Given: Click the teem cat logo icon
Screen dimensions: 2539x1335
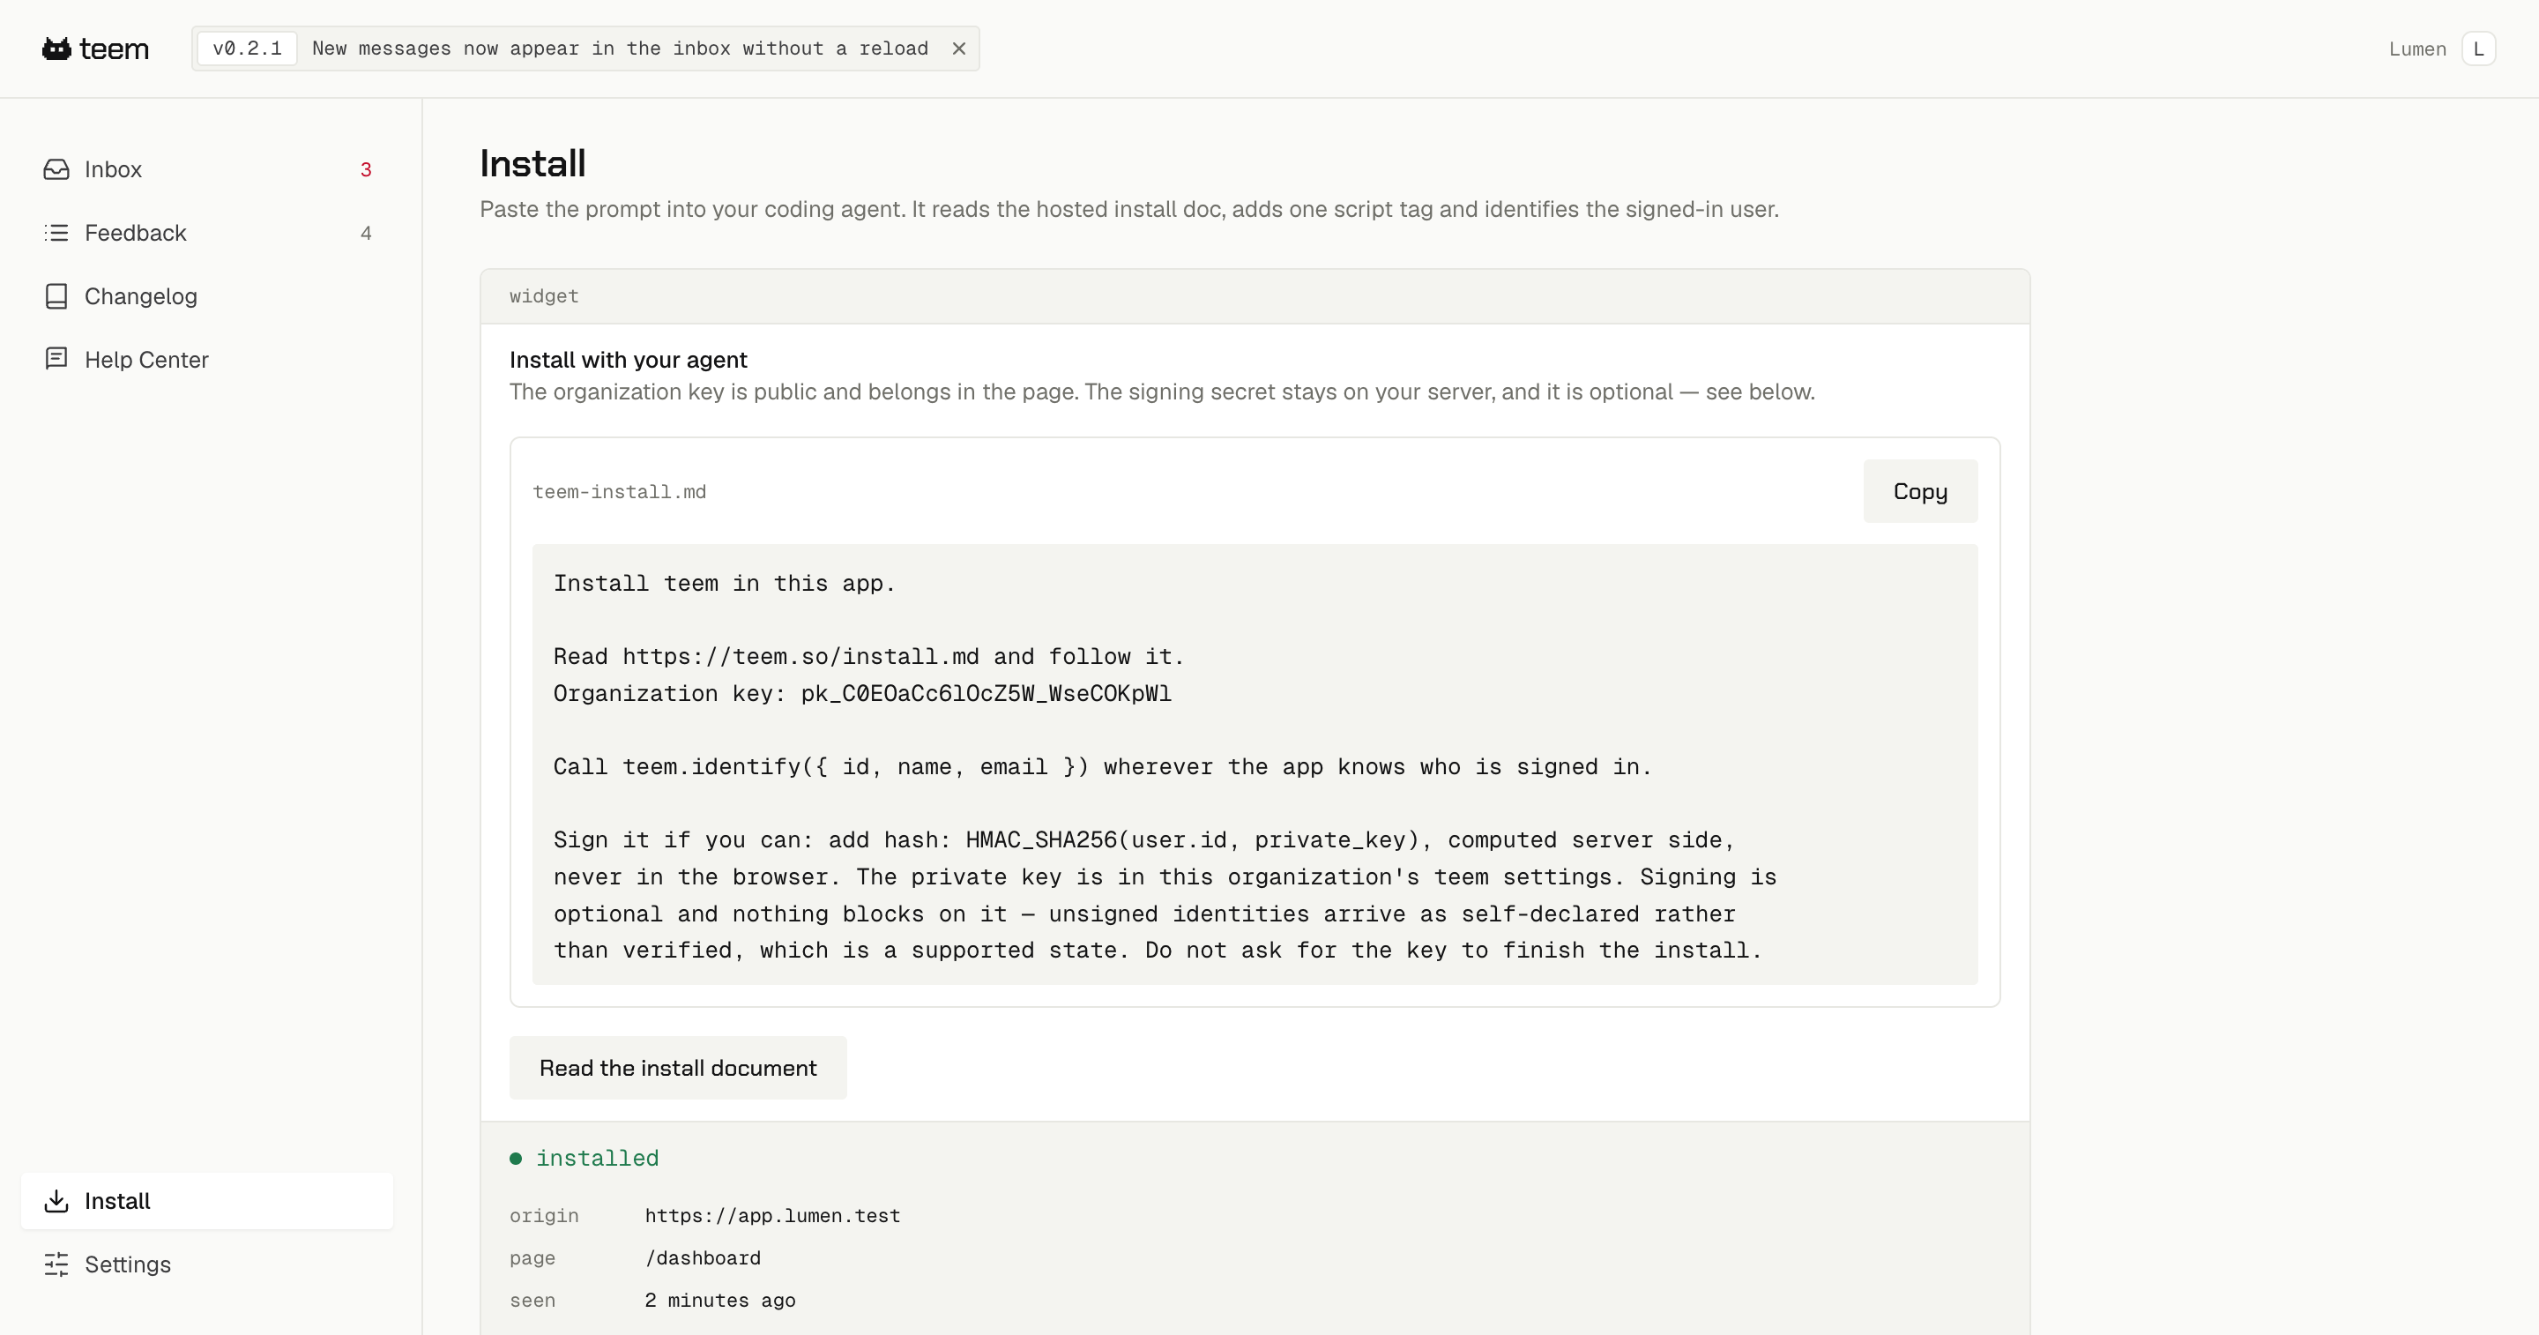Looking at the screenshot, I should tap(57, 48).
